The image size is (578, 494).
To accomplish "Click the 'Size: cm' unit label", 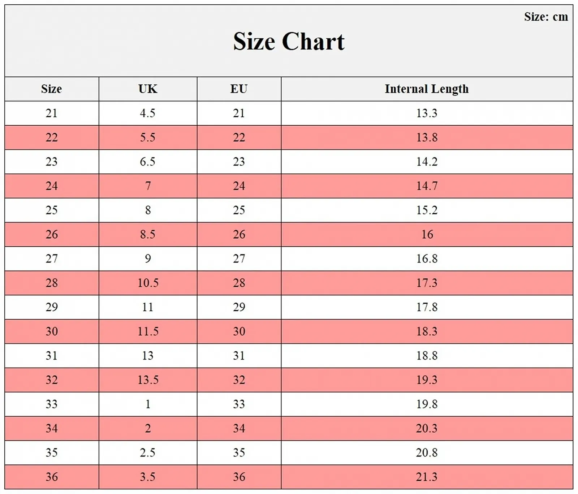I will [546, 17].
